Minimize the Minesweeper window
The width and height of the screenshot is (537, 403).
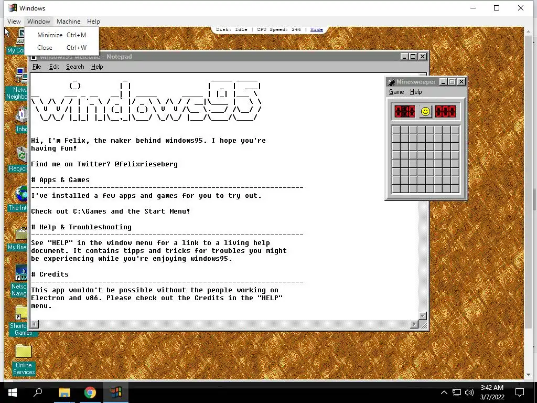(x=443, y=82)
